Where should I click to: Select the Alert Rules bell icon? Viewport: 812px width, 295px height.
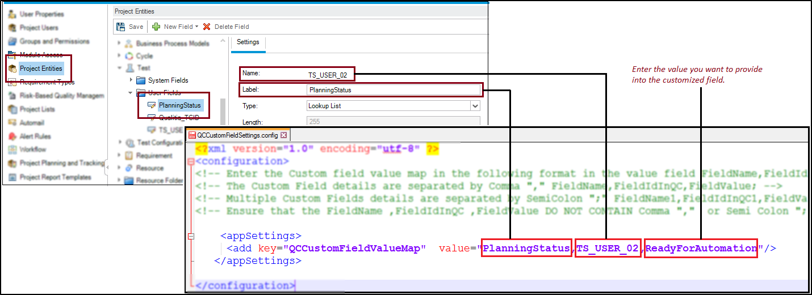11,136
